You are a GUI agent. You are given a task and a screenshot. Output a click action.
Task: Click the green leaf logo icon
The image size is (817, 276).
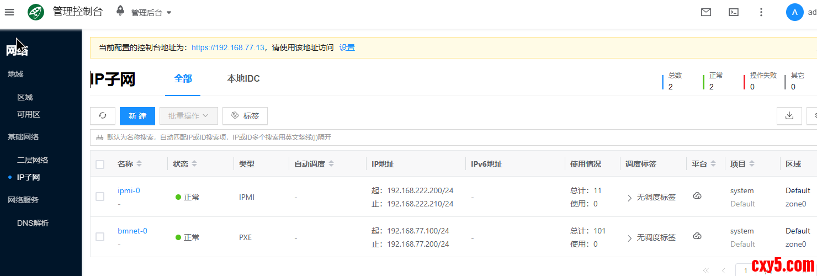click(36, 12)
